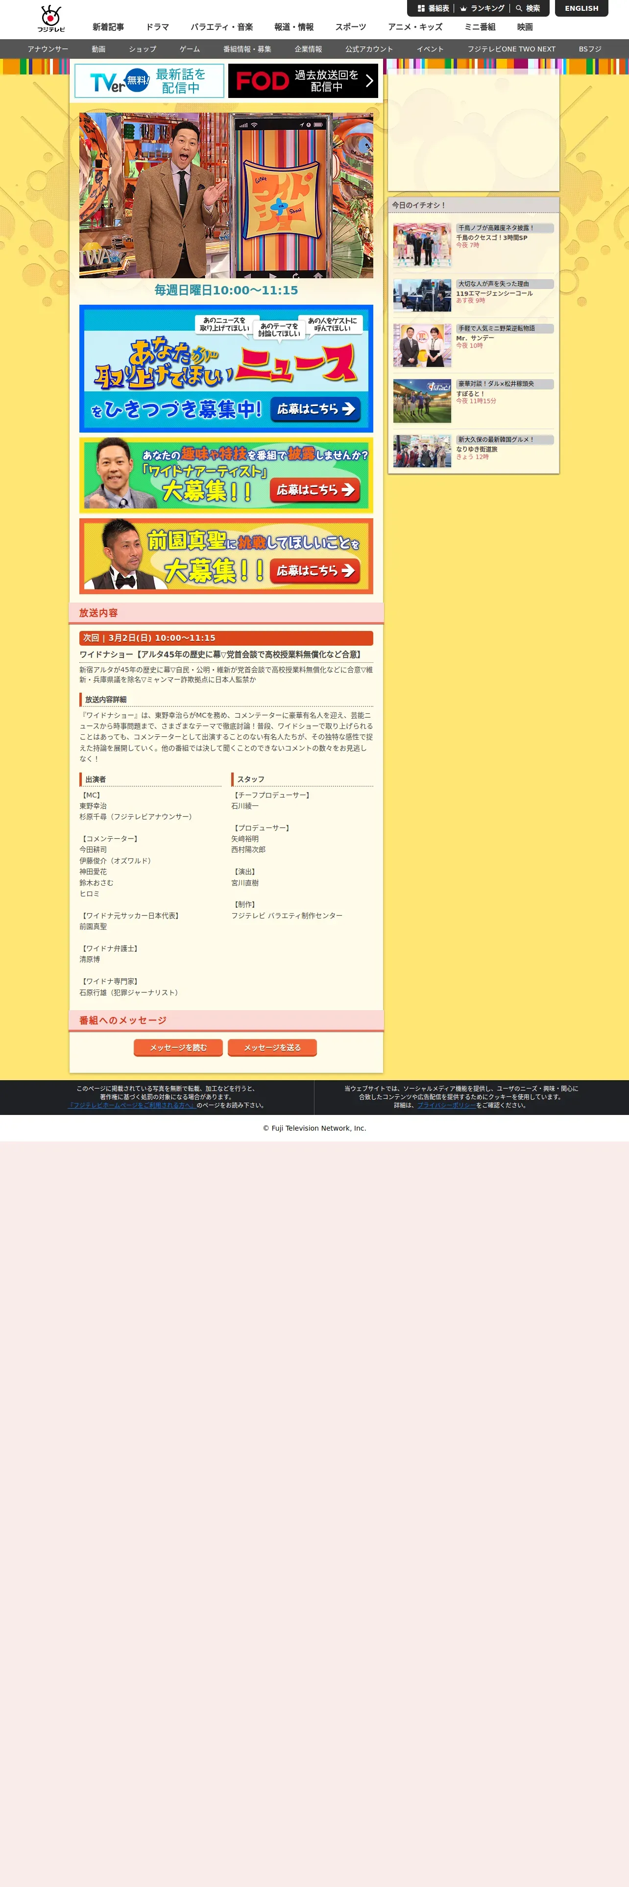Screen dimensions: 629x1887
Task: Click the FOD banner's right arrow chevron
Action: point(369,80)
